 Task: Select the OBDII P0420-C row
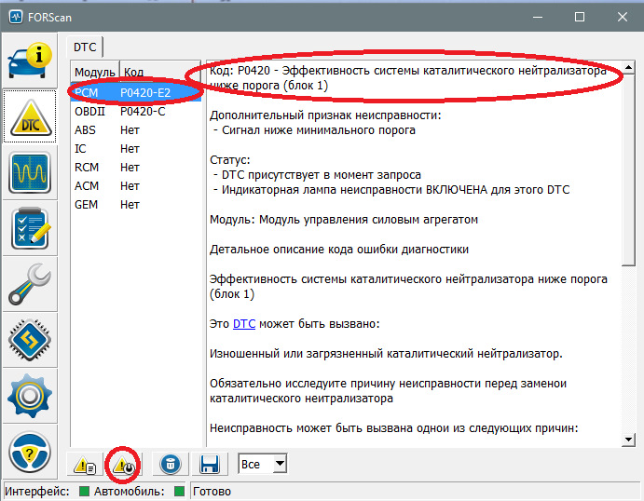(x=136, y=112)
